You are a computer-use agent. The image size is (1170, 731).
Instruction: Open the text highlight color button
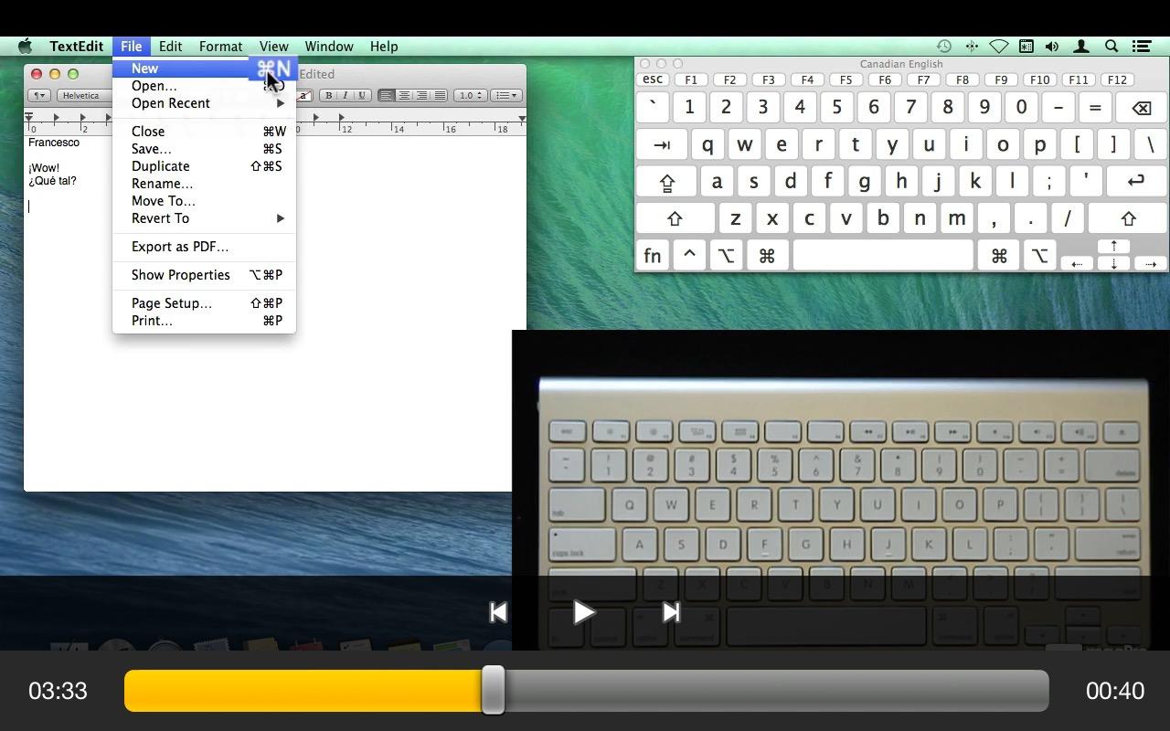pyautogui.click(x=304, y=95)
